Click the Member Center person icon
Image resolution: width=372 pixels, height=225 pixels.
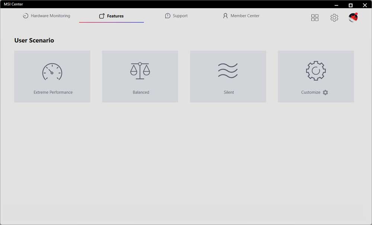coord(225,16)
